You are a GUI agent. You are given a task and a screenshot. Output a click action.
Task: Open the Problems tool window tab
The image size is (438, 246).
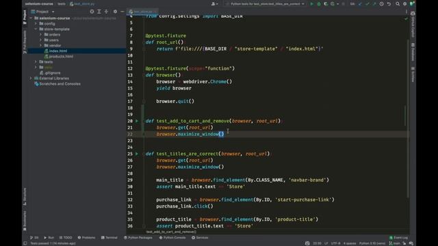point(86,238)
